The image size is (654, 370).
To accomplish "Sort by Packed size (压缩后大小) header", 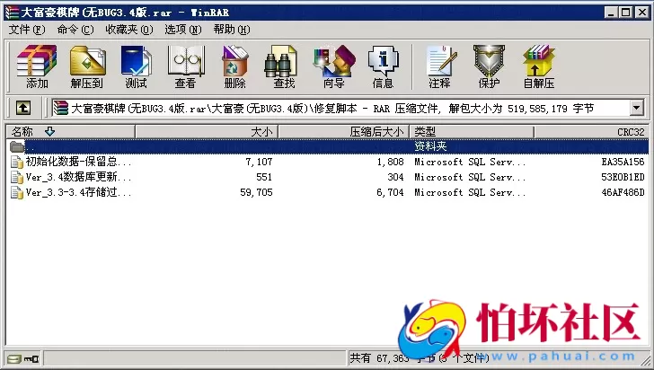I will point(344,132).
